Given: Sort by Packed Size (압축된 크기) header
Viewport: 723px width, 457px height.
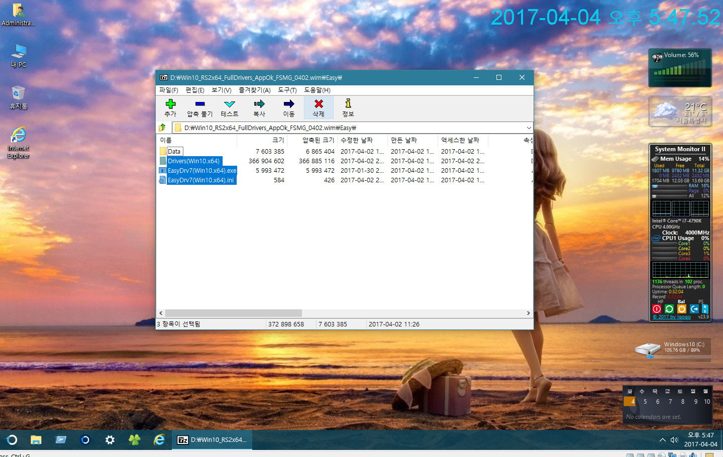Looking at the screenshot, I should coord(312,140).
